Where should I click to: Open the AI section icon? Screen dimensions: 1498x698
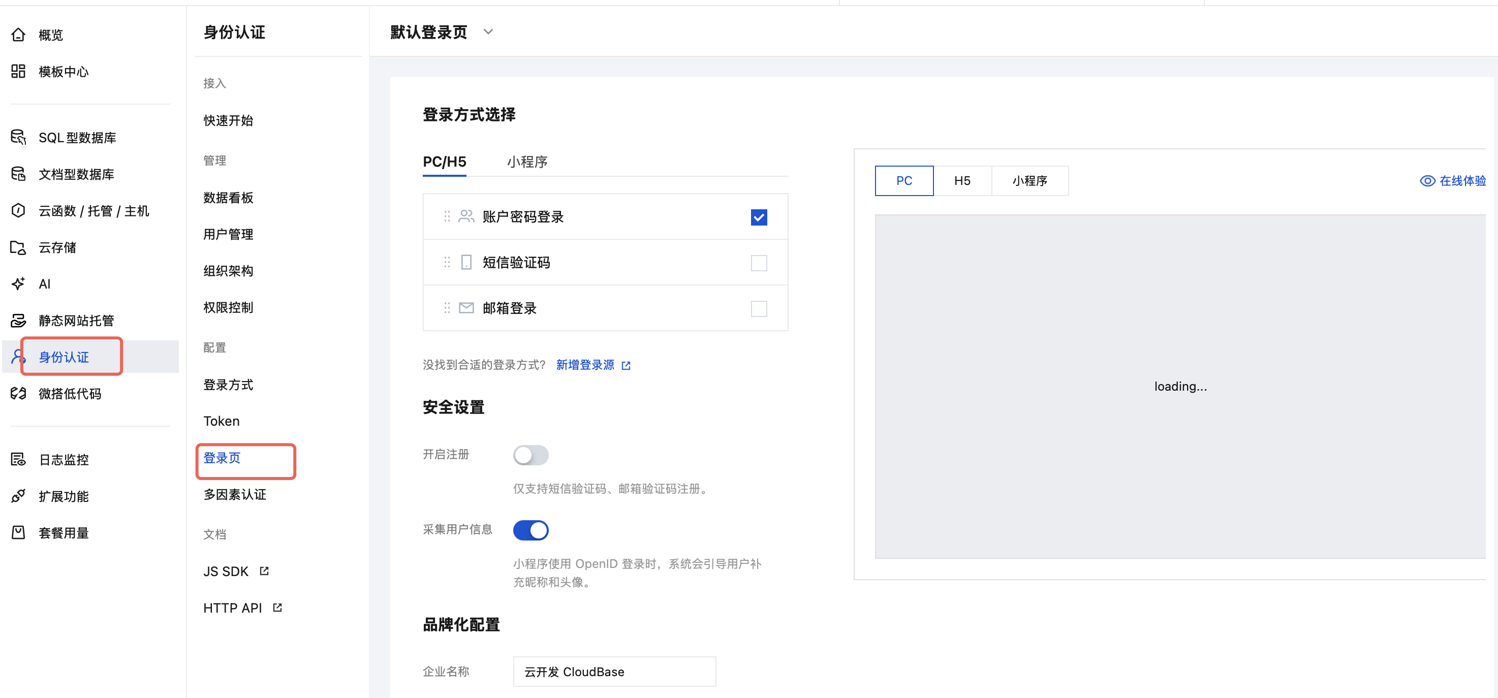click(18, 283)
